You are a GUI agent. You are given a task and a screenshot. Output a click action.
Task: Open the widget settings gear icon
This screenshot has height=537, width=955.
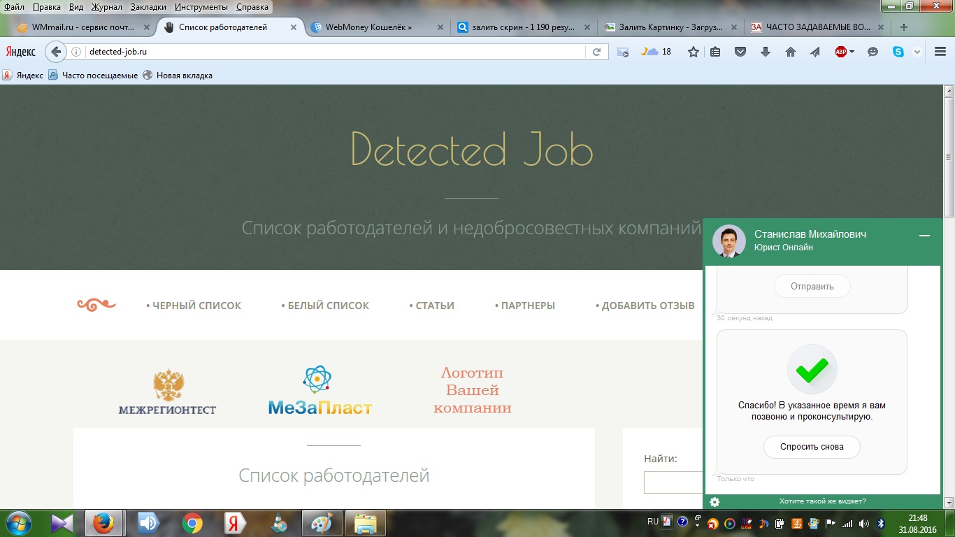tap(715, 501)
